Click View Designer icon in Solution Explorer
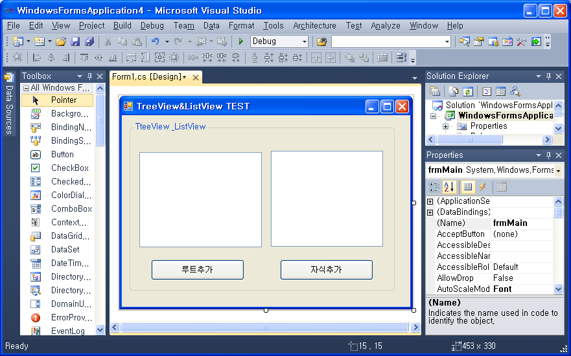The height and width of the screenshot is (356, 571). (x=501, y=91)
